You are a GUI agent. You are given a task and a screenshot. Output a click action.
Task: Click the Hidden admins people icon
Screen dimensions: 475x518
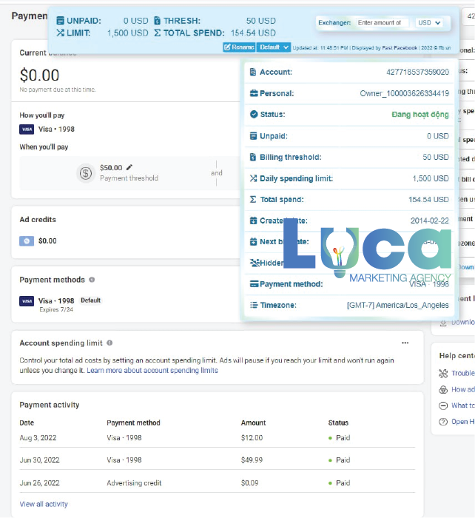click(x=255, y=263)
